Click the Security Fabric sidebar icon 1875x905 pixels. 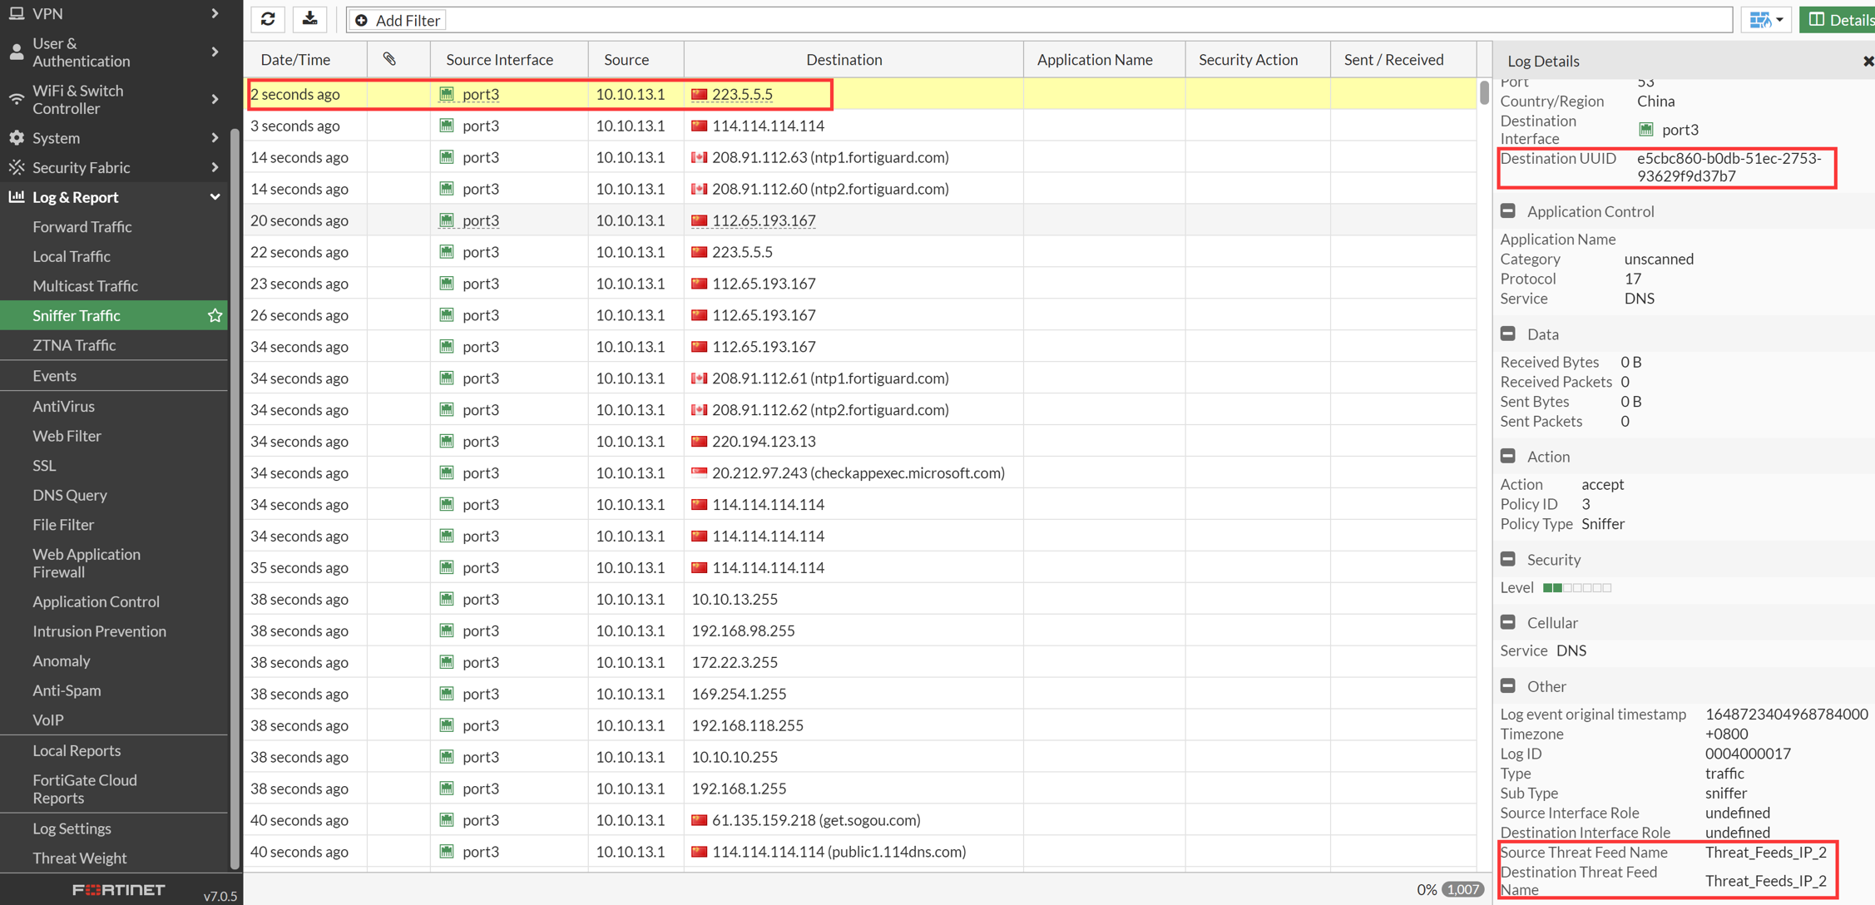(x=17, y=167)
